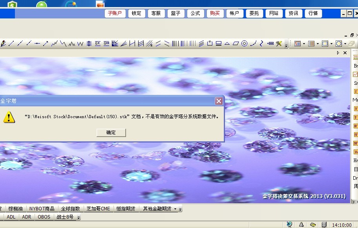The width and height of the screenshot is (358, 228).
Task: Click the 确定 button in the dialog
Action: click(x=111, y=133)
